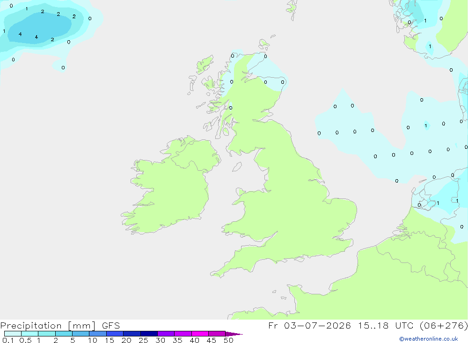Click the legend label "35"
Viewport: 468px width, 343px height.
[177, 340]
